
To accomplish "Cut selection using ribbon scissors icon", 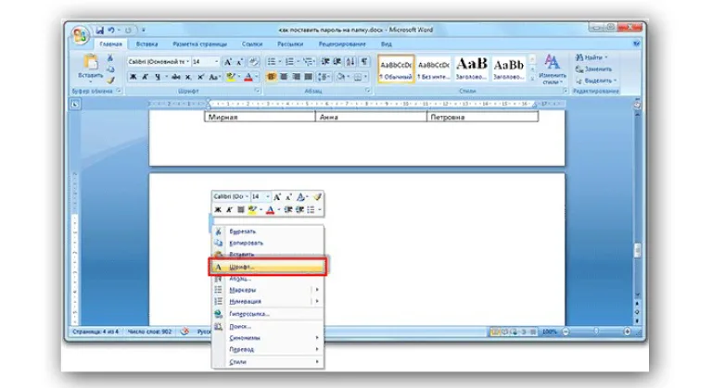I will (110, 58).
